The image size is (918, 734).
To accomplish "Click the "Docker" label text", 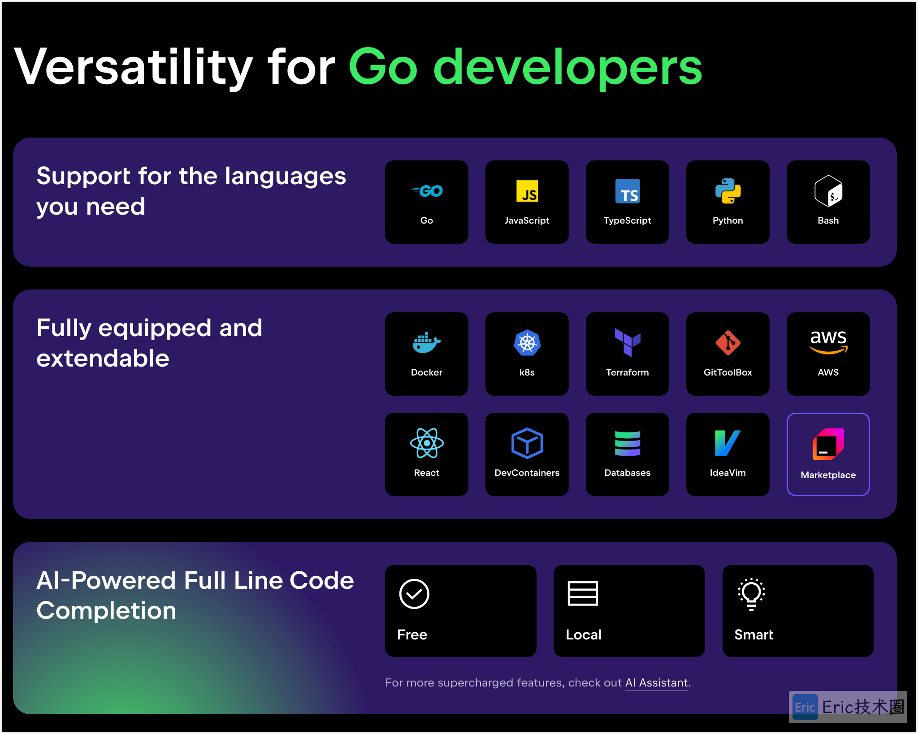I will point(427,372).
